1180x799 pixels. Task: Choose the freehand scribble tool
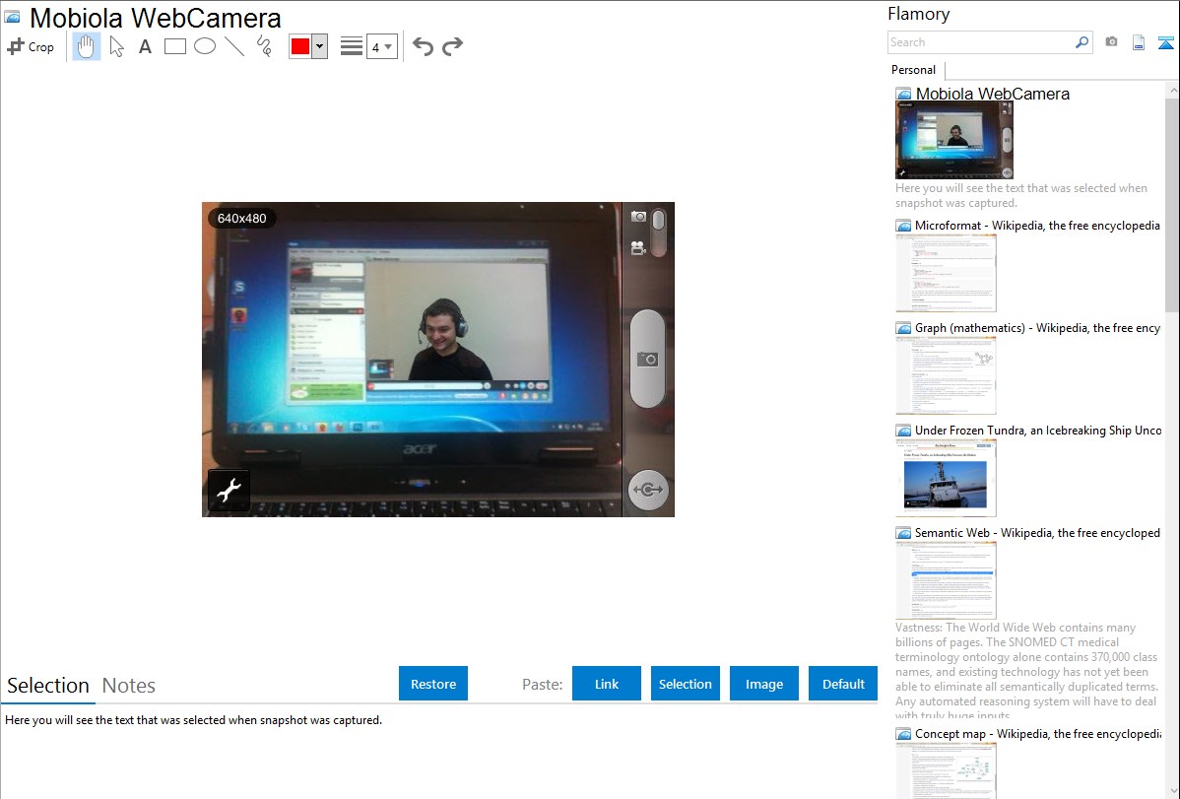tap(264, 46)
